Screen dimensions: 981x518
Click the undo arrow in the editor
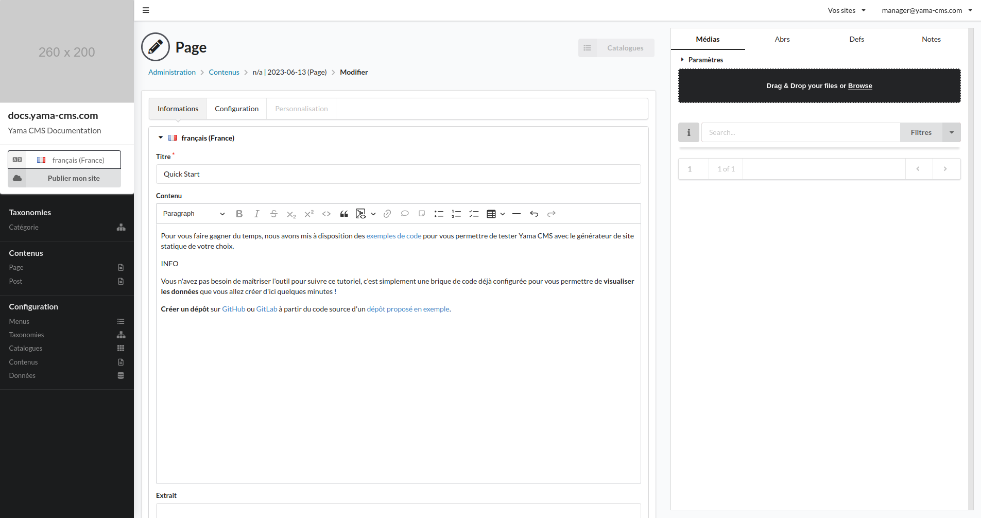pyautogui.click(x=534, y=214)
